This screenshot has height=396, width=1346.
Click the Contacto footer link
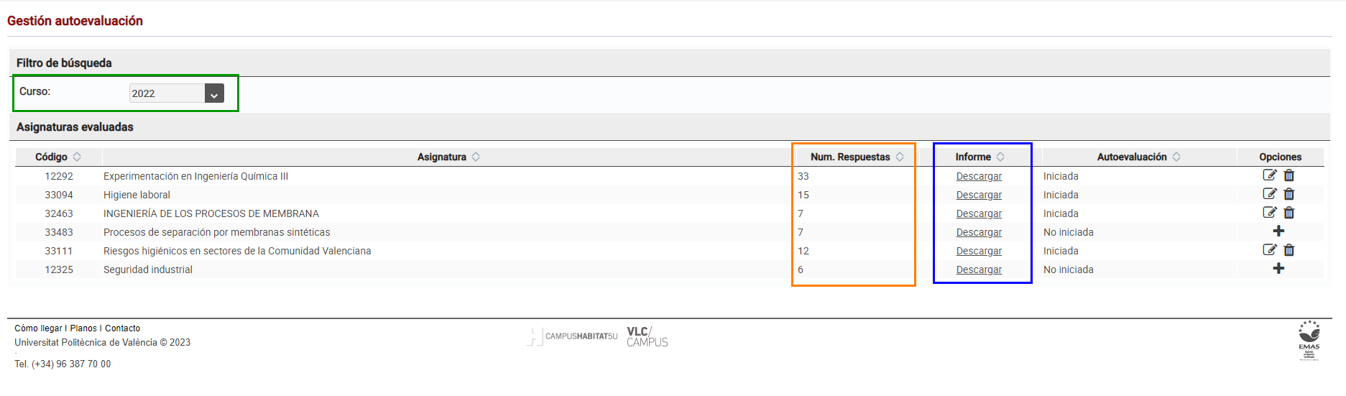click(123, 328)
